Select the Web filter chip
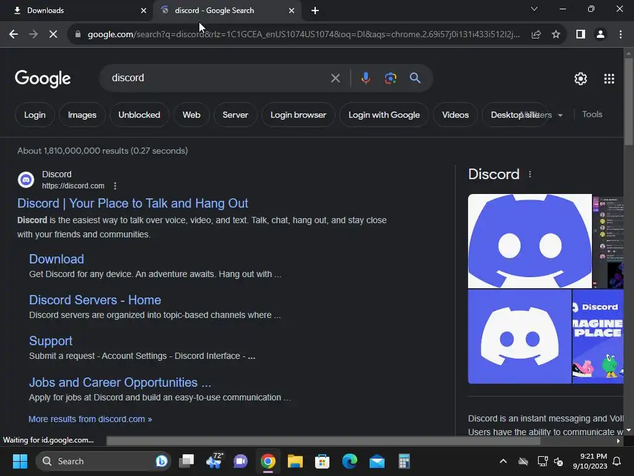 click(x=191, y=115)
